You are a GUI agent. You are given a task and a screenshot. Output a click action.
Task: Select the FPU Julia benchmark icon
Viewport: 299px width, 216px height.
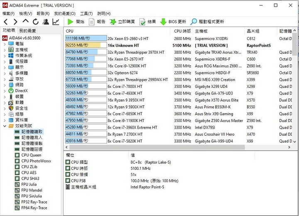[x=17, y=184]
